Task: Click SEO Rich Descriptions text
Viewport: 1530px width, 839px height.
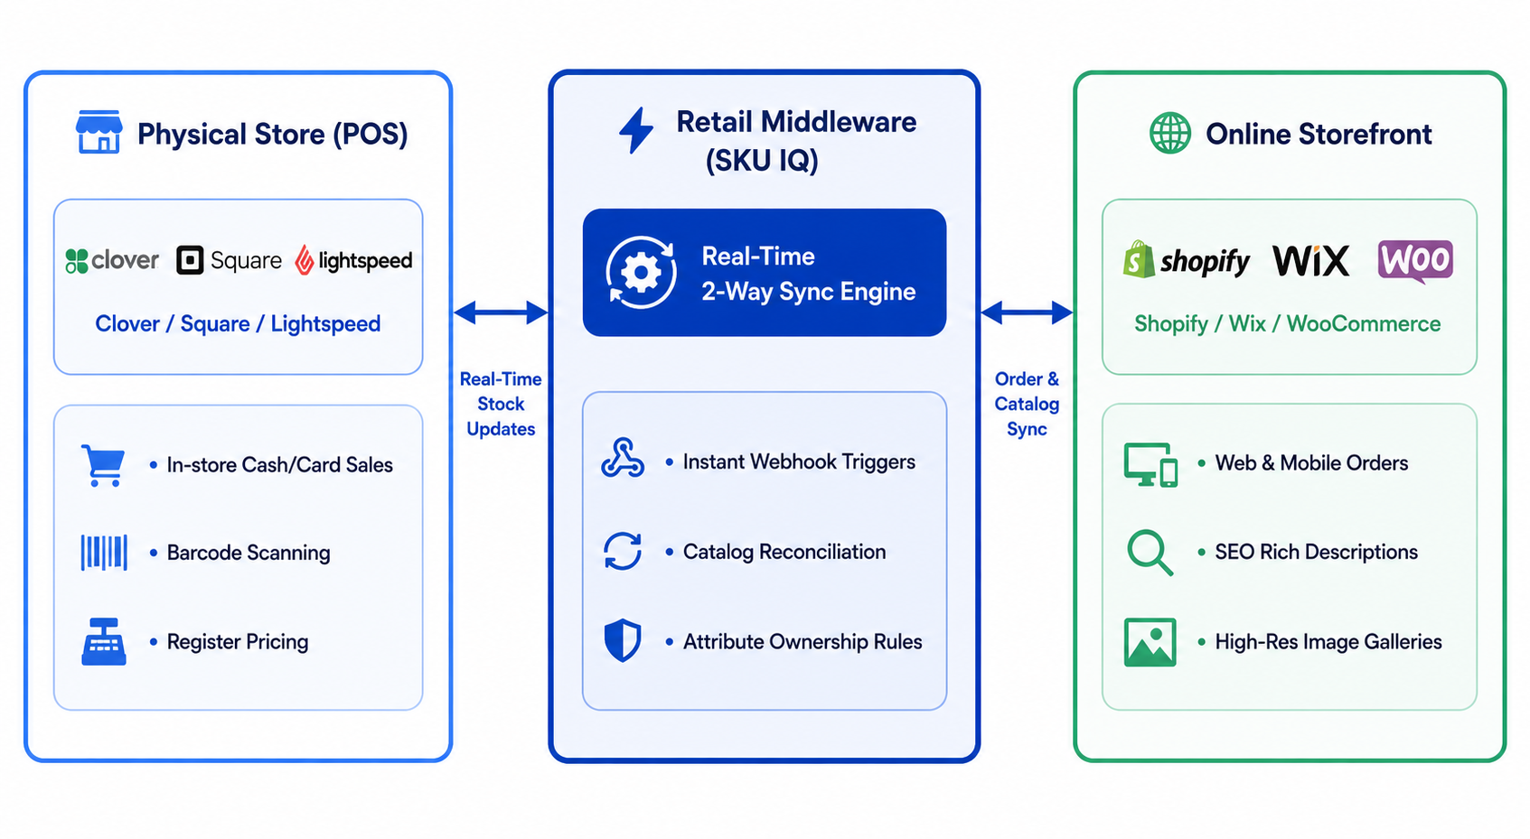Action: (x=1316, y=552)
